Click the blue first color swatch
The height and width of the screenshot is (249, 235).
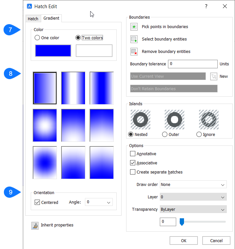pyautogui.click(x=53, y=51)
